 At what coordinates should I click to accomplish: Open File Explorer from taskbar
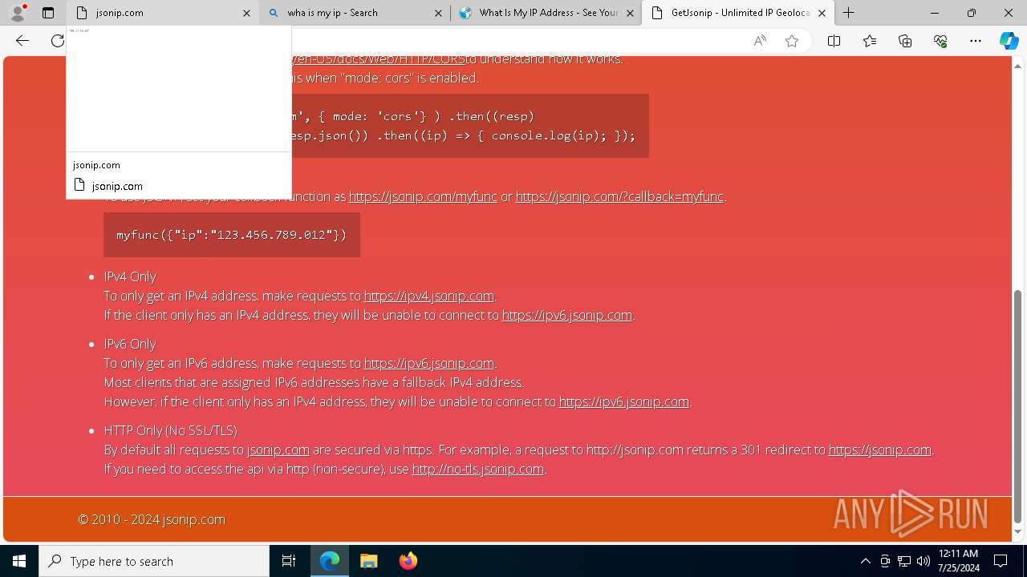[x=368, y=561]
